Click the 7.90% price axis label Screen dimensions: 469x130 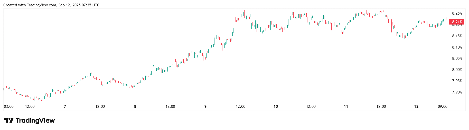(457, 92)
